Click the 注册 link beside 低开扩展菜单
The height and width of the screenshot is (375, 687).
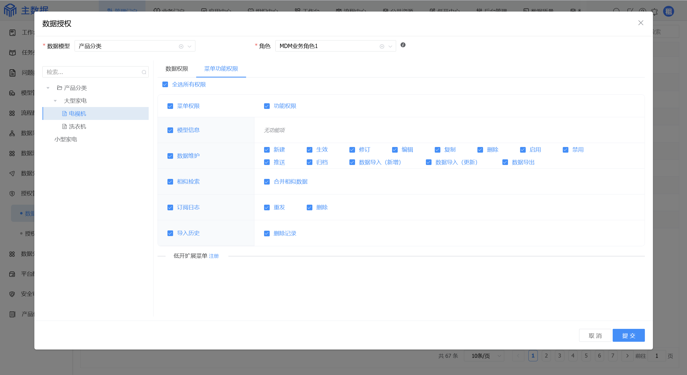click(x=214, y=256)
